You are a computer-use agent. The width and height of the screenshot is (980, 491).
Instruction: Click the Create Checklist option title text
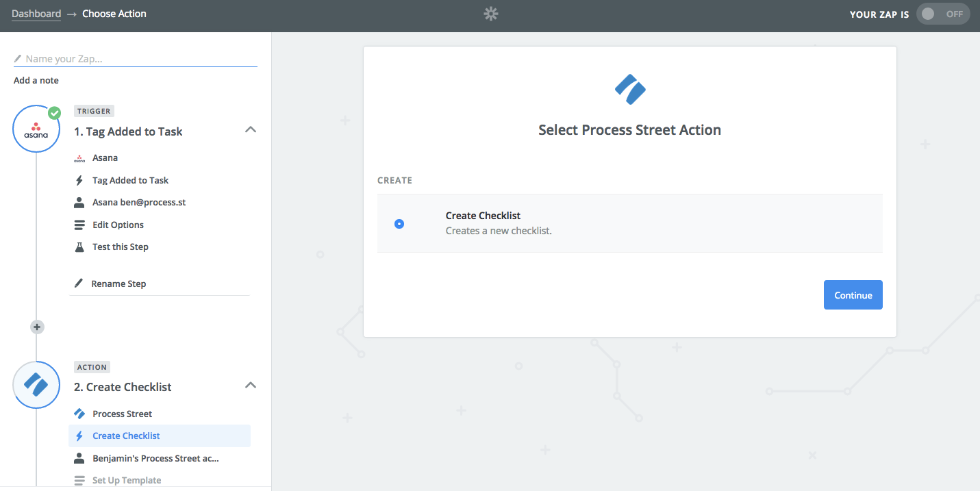pyautogui.click(x=483, y=216)
